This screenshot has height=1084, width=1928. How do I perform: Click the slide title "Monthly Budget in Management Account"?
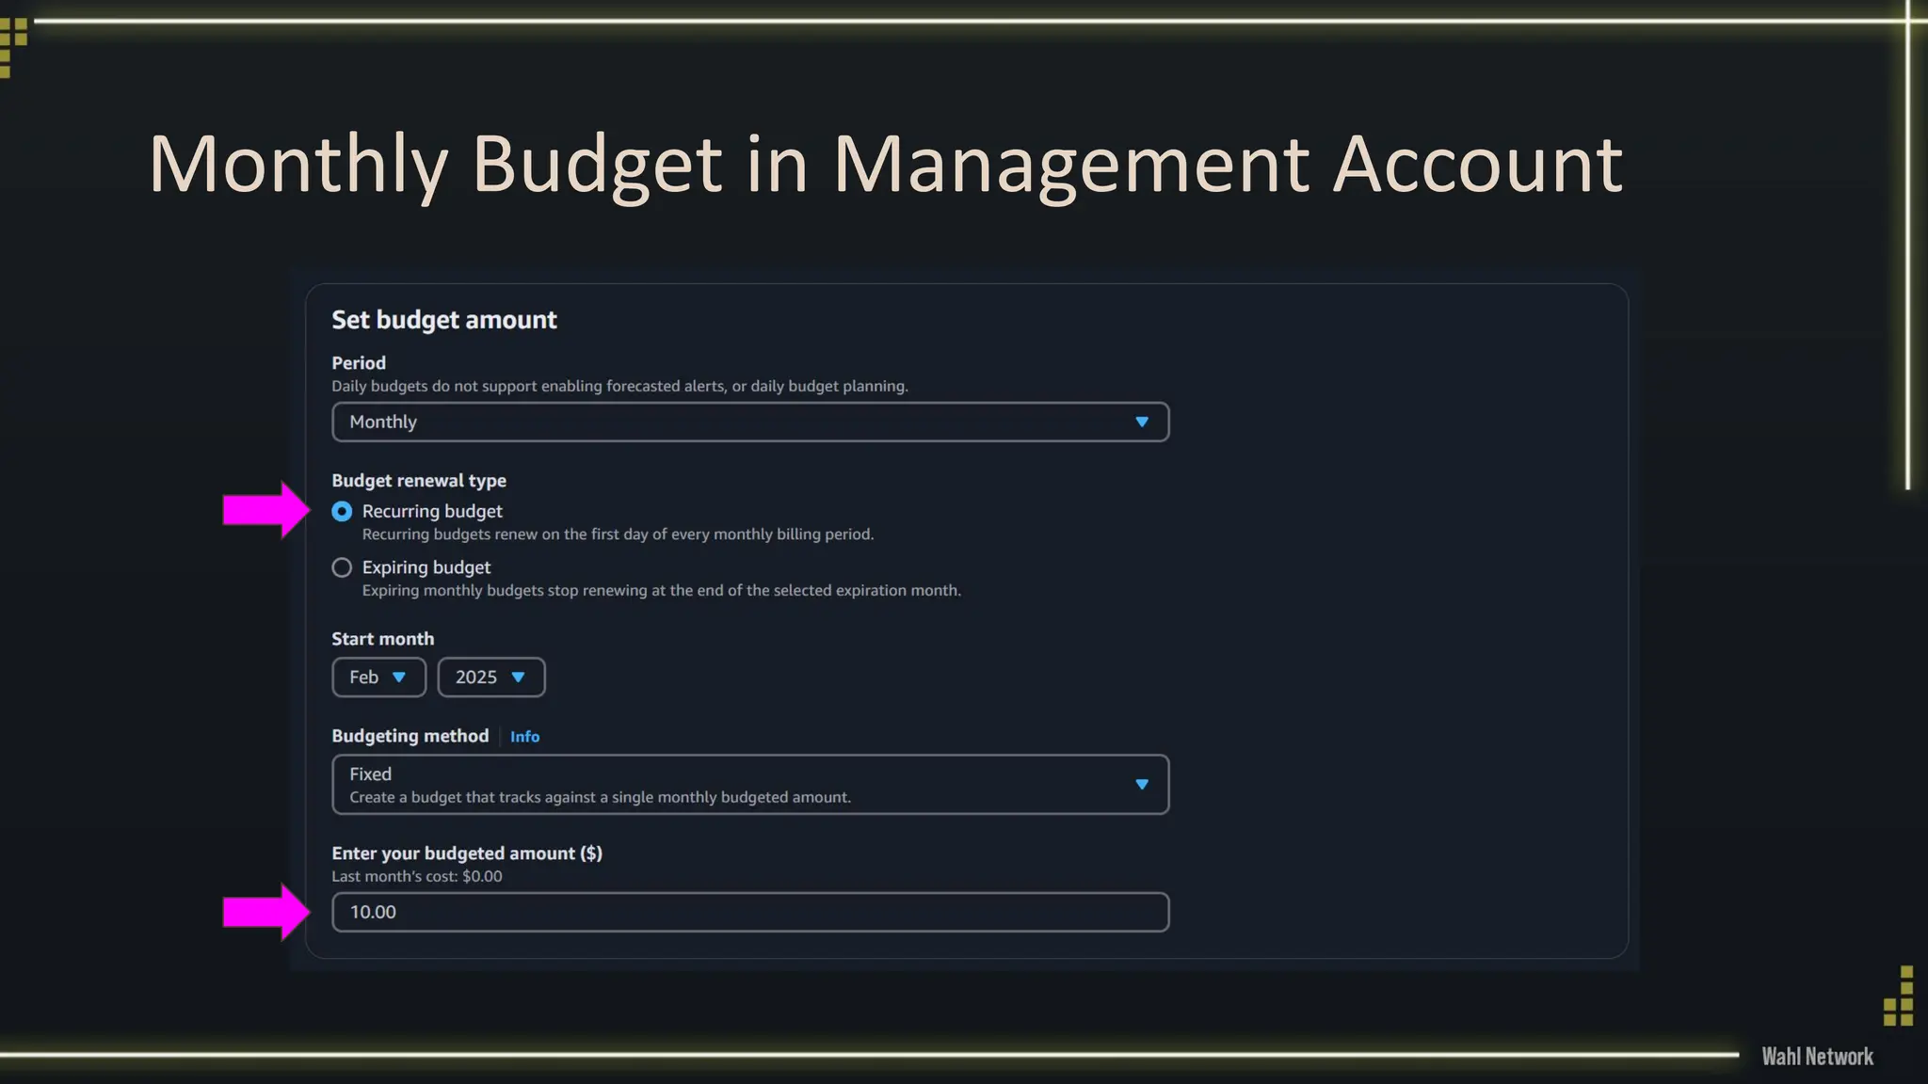pyautogui.click(x=886, y=166)
